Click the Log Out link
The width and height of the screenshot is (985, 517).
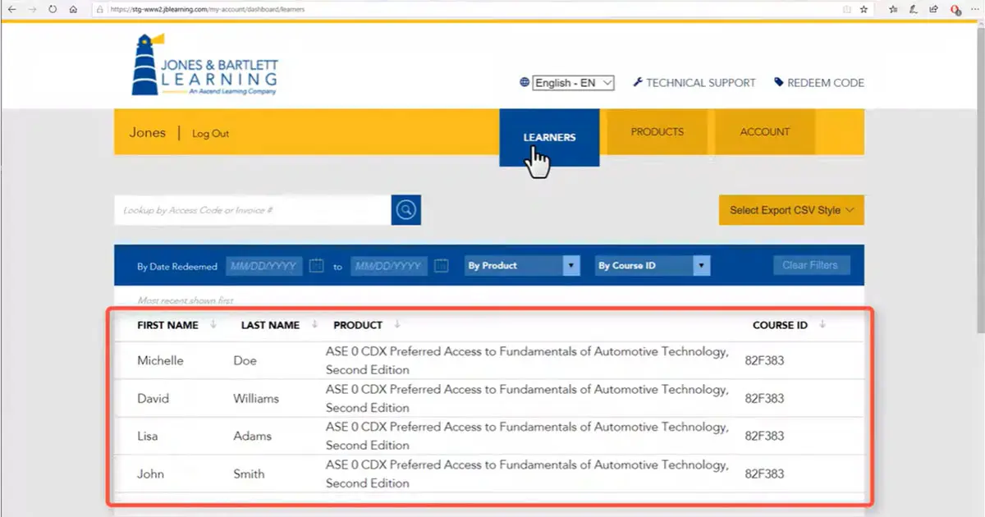click(210, 133)
